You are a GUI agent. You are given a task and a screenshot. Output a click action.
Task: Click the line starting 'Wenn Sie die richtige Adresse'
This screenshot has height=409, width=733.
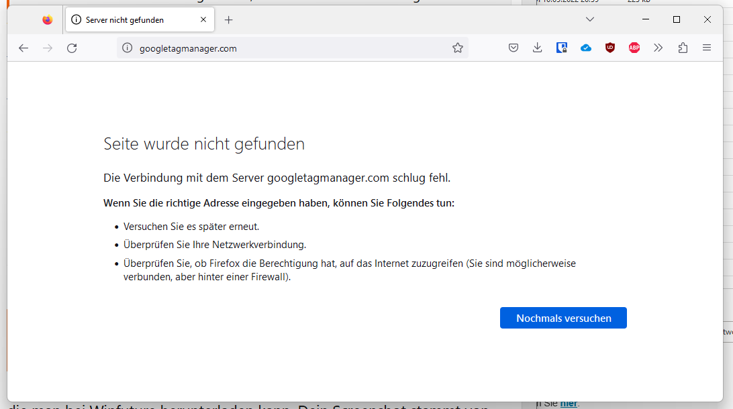tap(279, 203)
